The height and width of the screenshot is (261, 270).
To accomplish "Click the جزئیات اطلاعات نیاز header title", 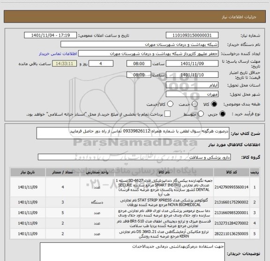I will (239, 17).
